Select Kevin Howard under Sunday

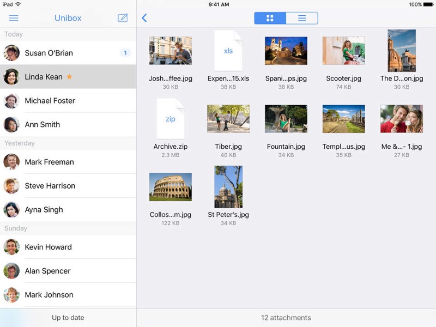click(48, 247)
